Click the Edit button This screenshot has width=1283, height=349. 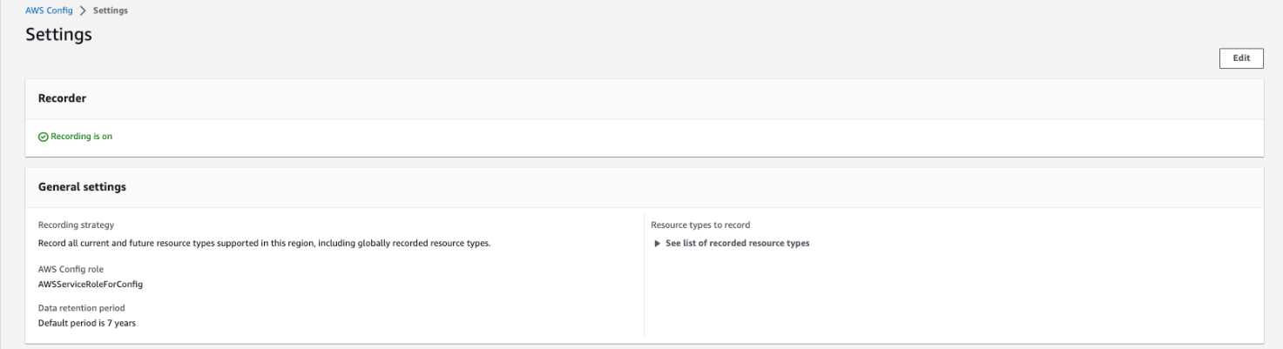pyautogui.click(x=1241, y=58)
